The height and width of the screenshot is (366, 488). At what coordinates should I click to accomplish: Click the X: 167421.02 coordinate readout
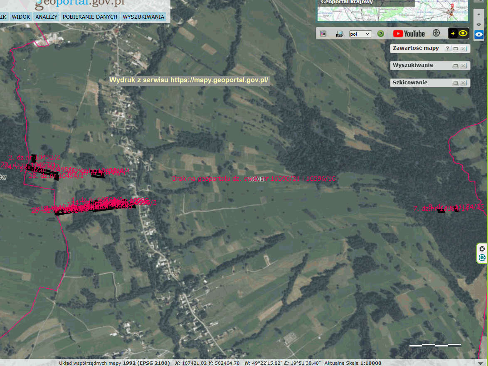(191, 363)
